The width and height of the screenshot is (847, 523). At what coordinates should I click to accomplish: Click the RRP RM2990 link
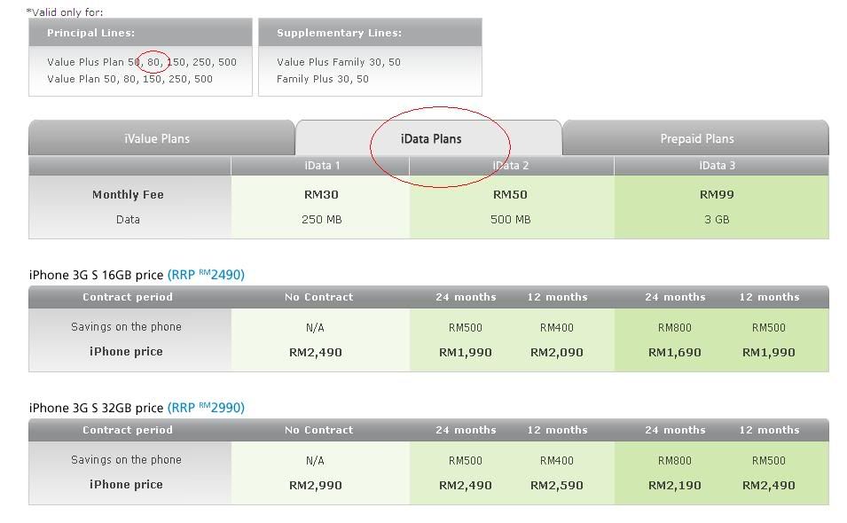206,408
